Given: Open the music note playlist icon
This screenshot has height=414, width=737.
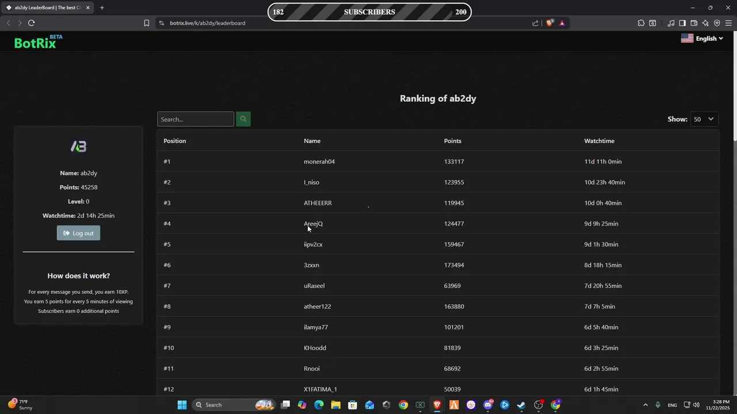Looking at the screenshot, I should 671,23.
